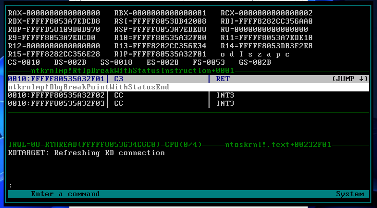Click the R11=FFFFF8053A7EDE10 register
377x208 pixels.
[x=267, y=37]
